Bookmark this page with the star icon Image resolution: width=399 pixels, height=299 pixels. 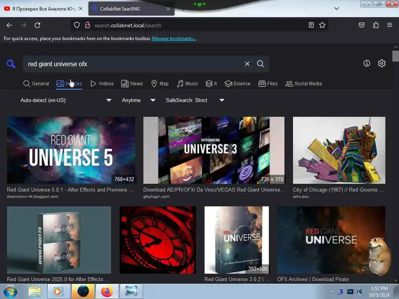click(322, 25)
